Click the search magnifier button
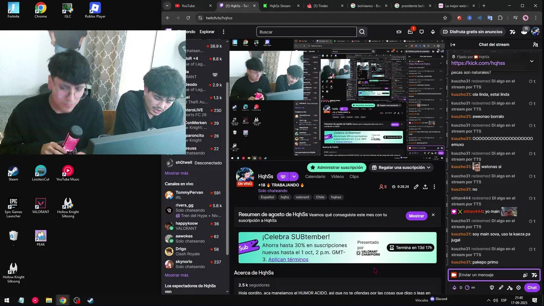This screenshot has height=306, width=544. tap(362, 32)
